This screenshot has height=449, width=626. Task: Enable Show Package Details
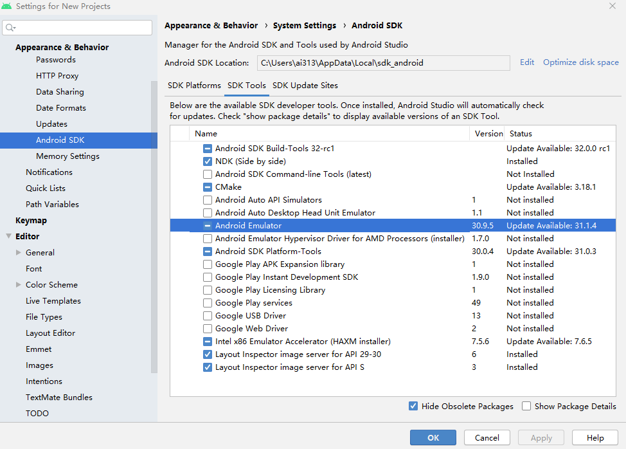[526, 406]
